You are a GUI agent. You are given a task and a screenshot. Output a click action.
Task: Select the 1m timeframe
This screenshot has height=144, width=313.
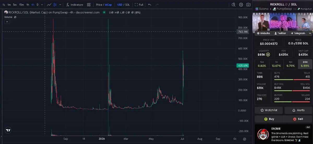(9, 5)
